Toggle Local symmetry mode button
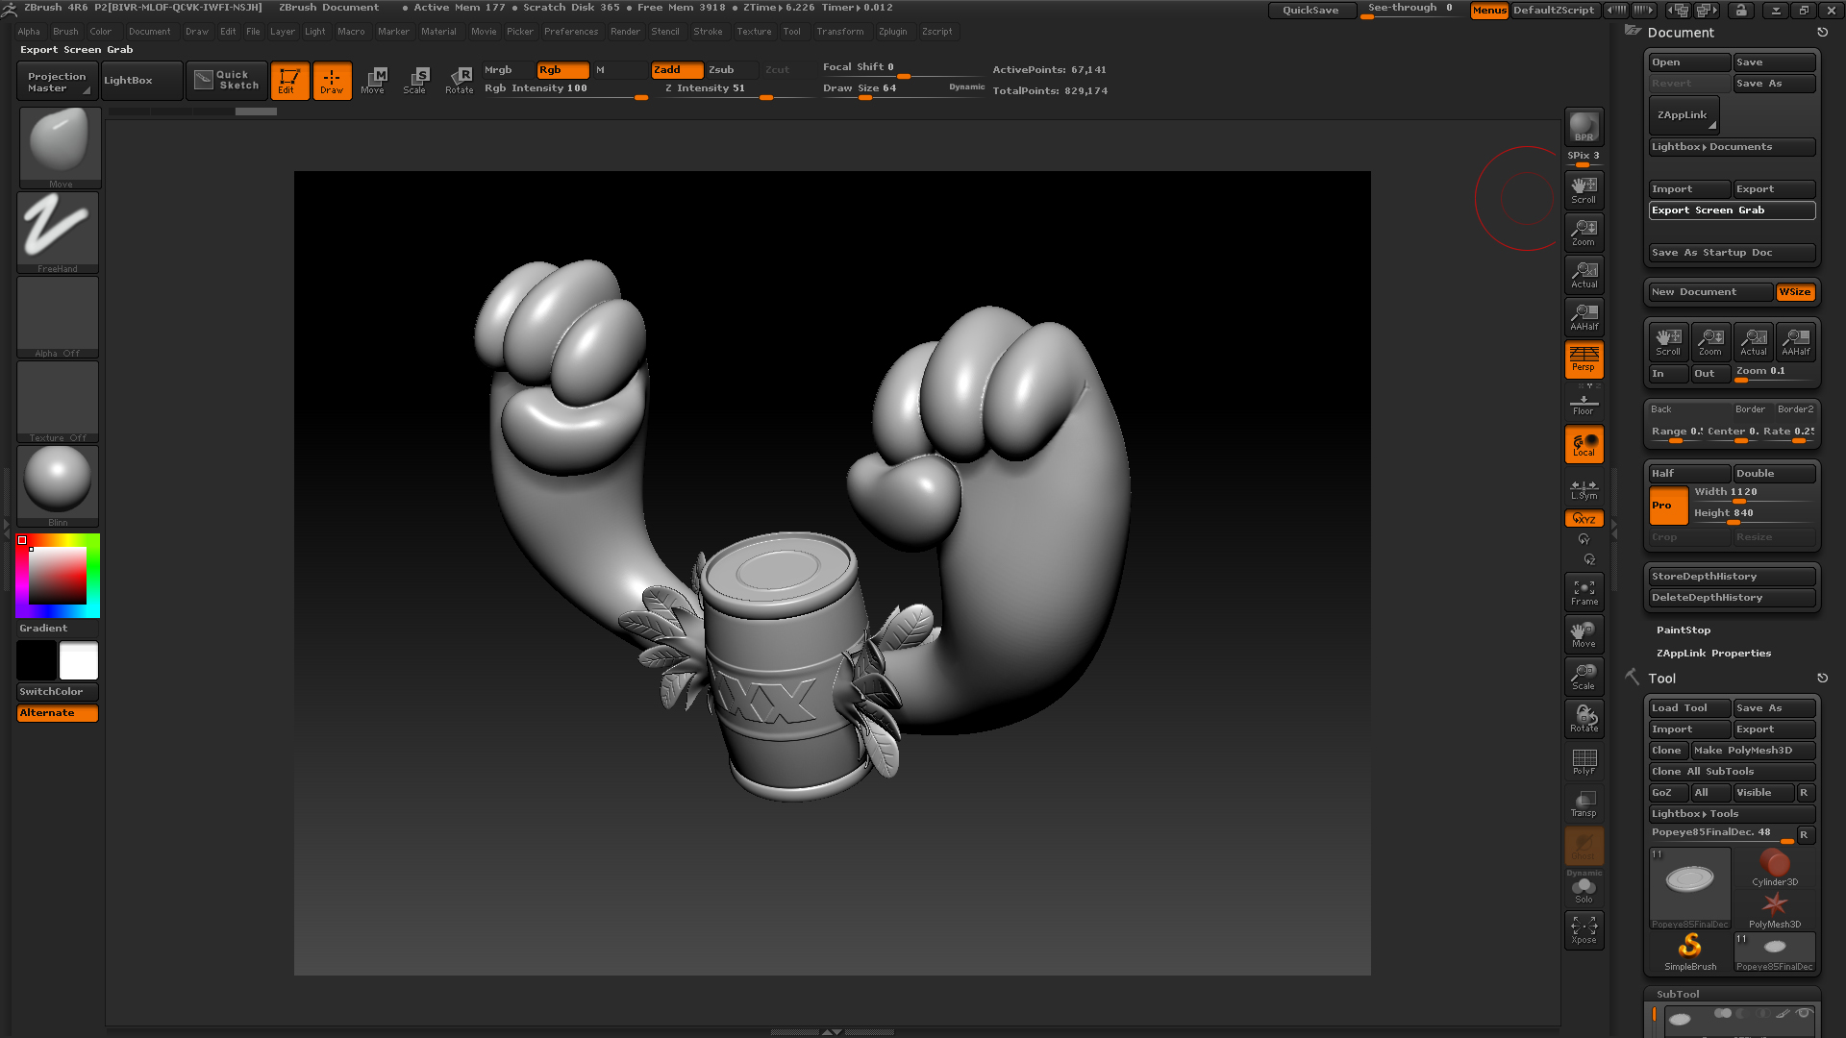The height and width of the screenshot is (1038, 1846). tap(1584, 444)
